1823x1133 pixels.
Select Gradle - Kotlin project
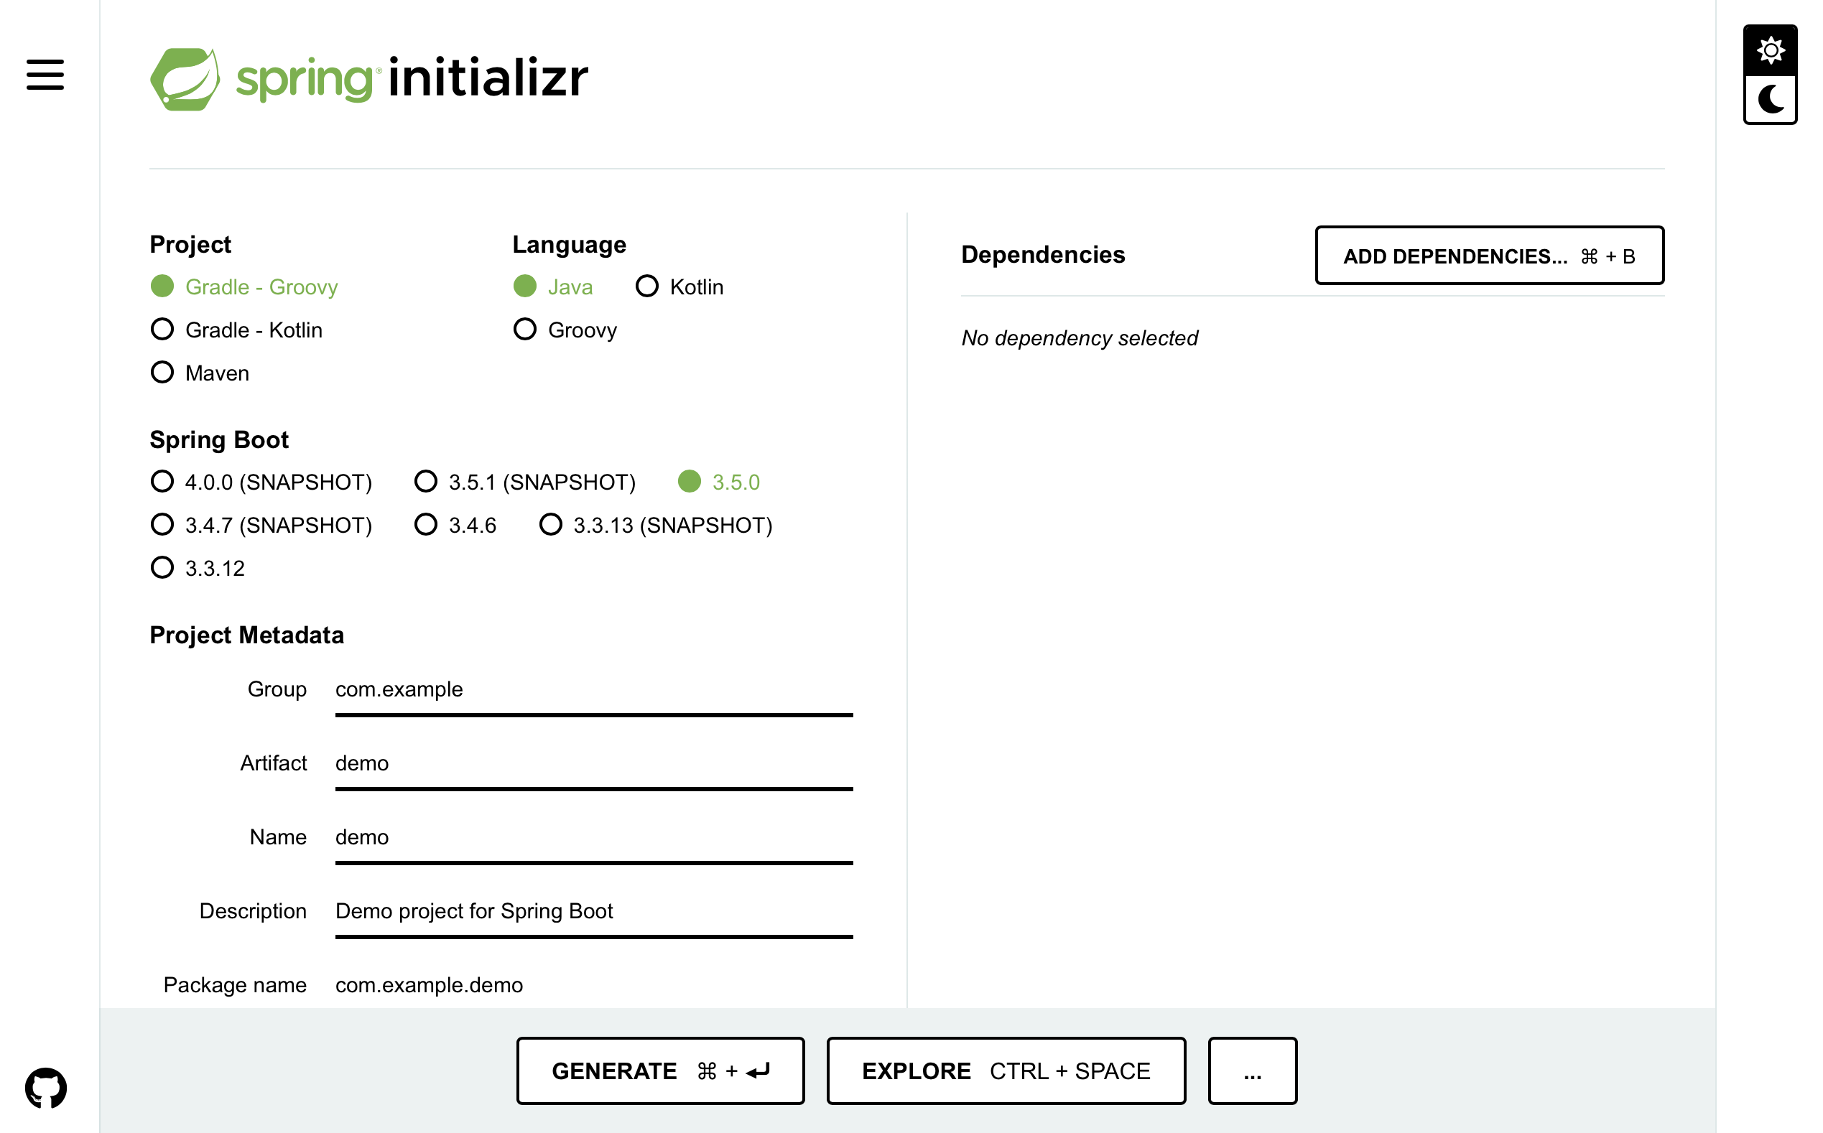click(237, 330)
